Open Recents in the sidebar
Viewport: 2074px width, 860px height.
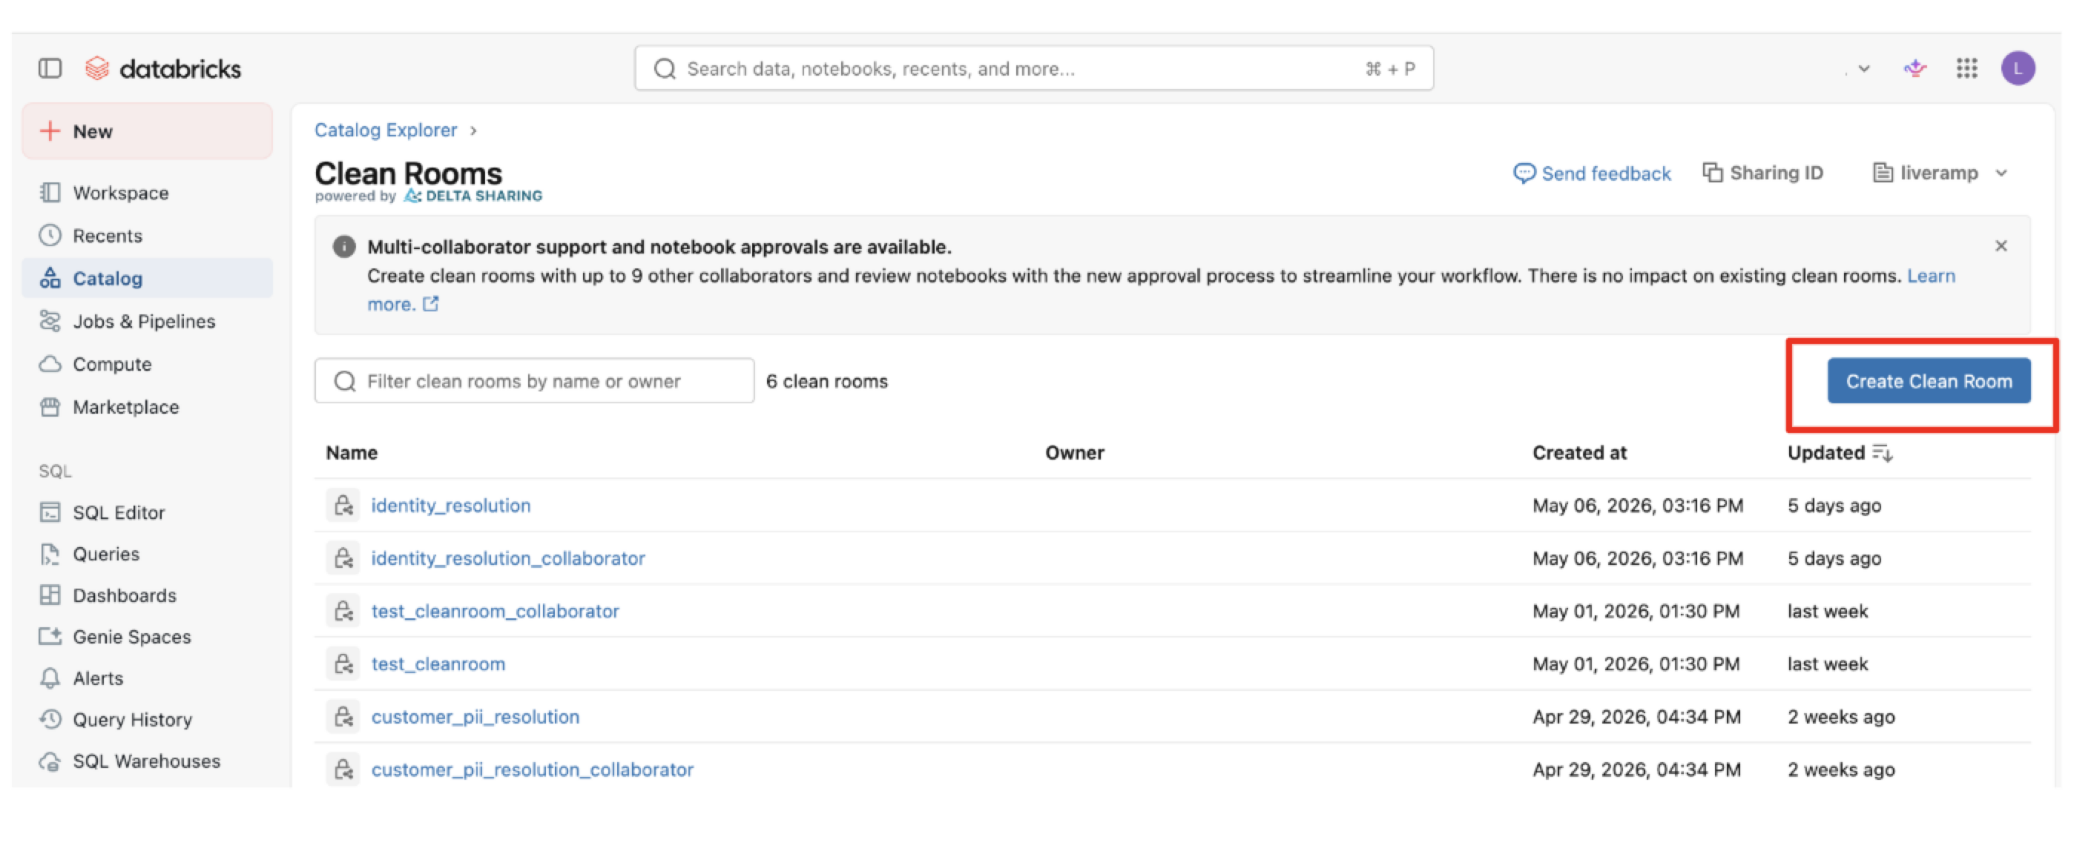click(148, 236)
